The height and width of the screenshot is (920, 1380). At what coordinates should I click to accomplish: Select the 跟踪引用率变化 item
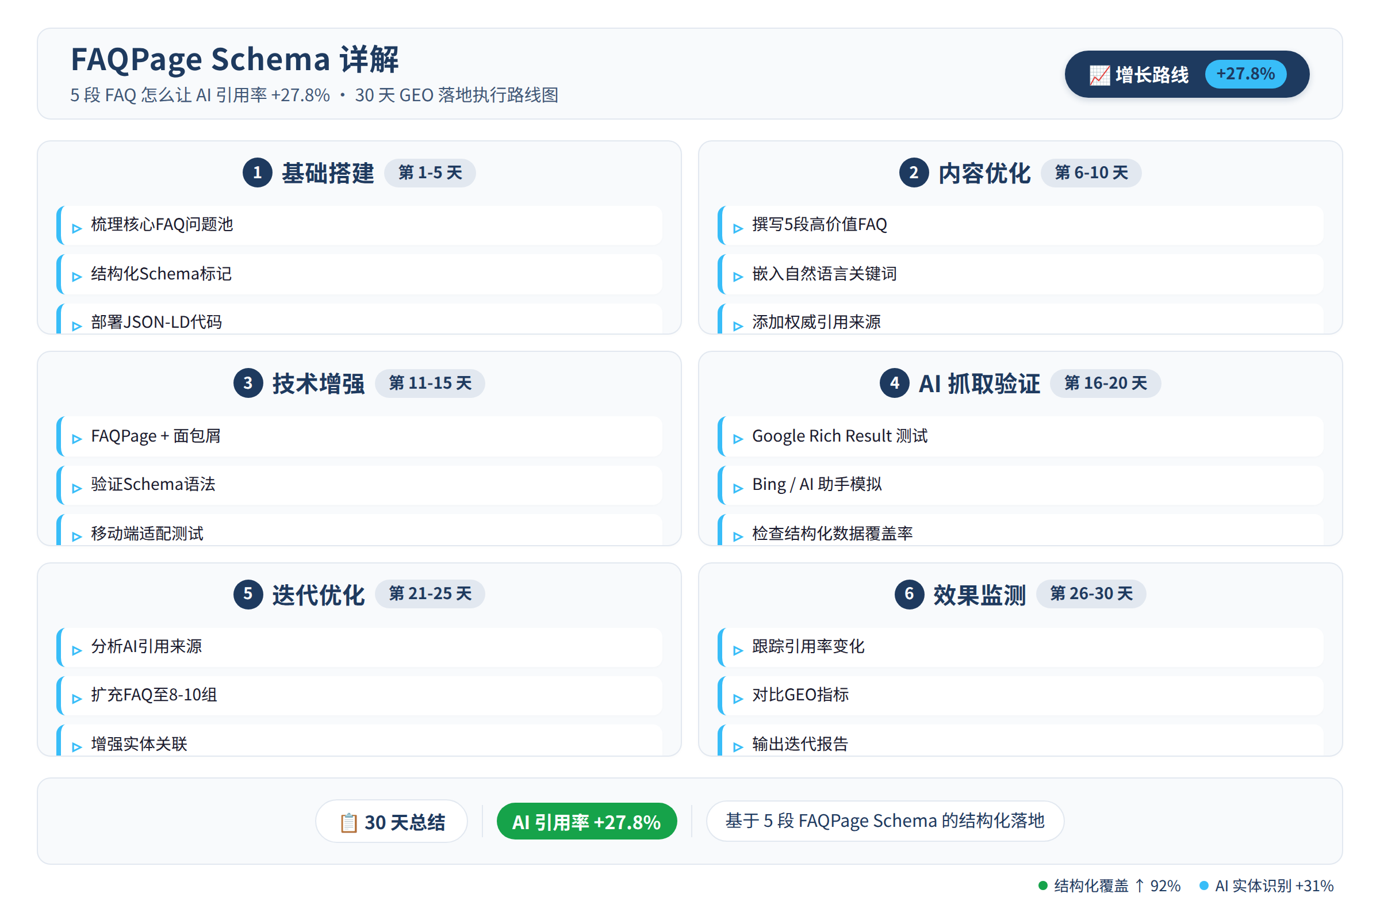(x=1020, y=647)
